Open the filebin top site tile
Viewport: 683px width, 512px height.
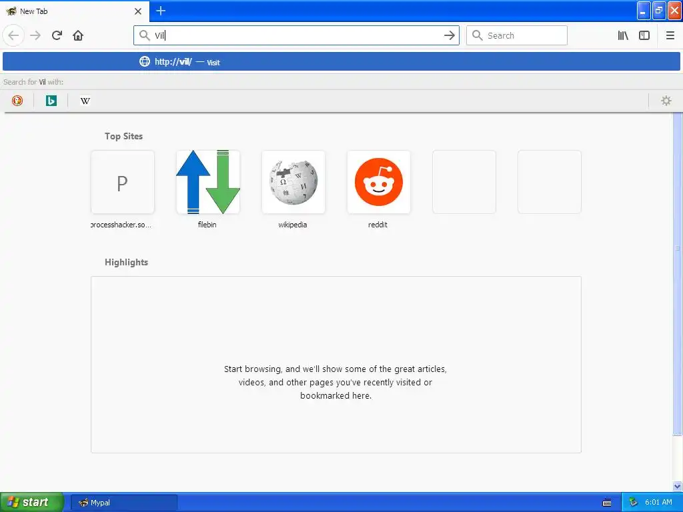point(208,182)
